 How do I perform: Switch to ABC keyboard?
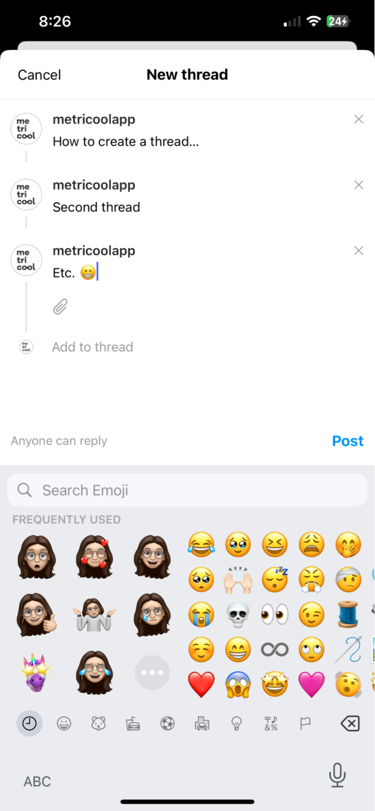coord(37,781)
